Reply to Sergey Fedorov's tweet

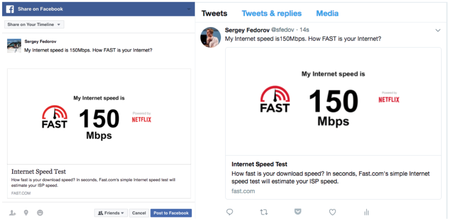[230, 212]
